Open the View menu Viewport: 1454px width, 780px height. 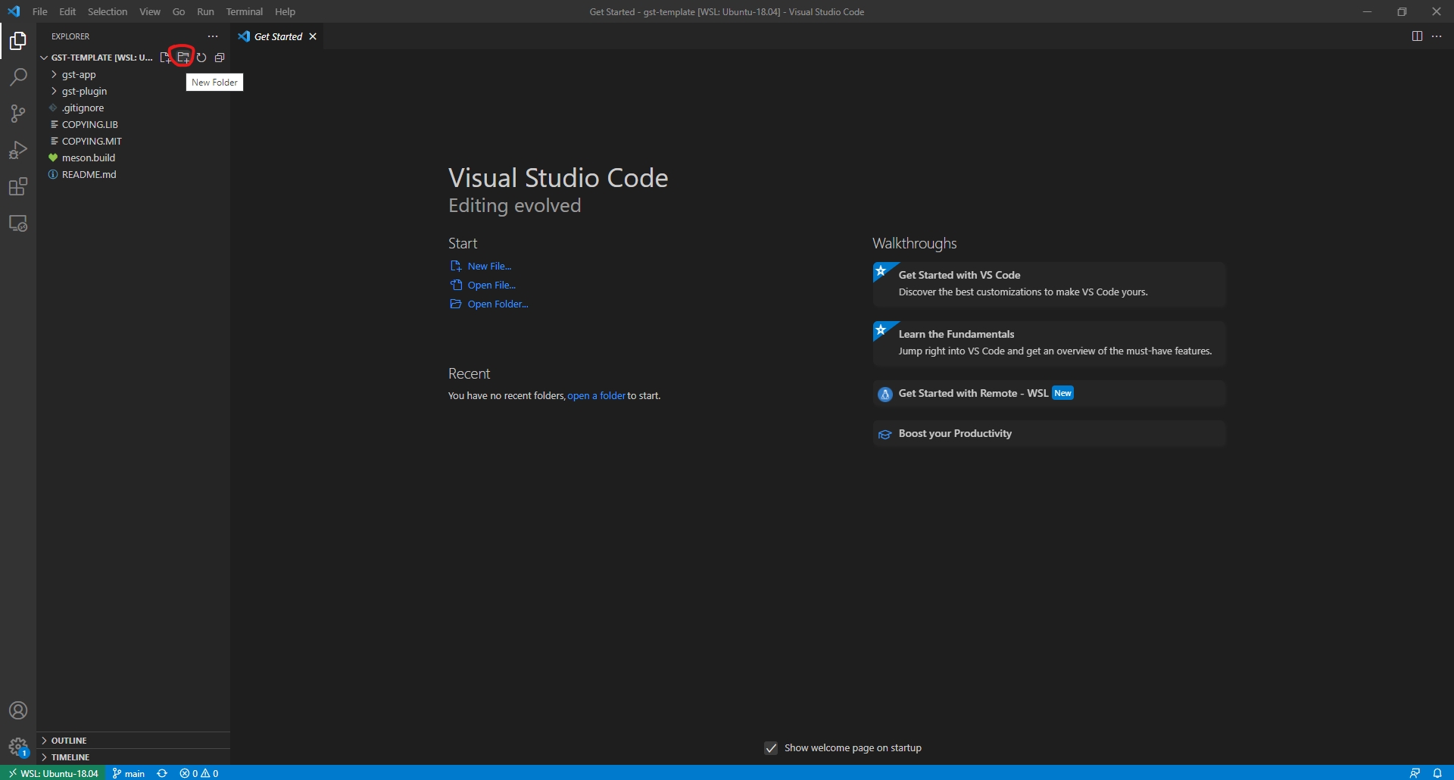click(150, 11)
